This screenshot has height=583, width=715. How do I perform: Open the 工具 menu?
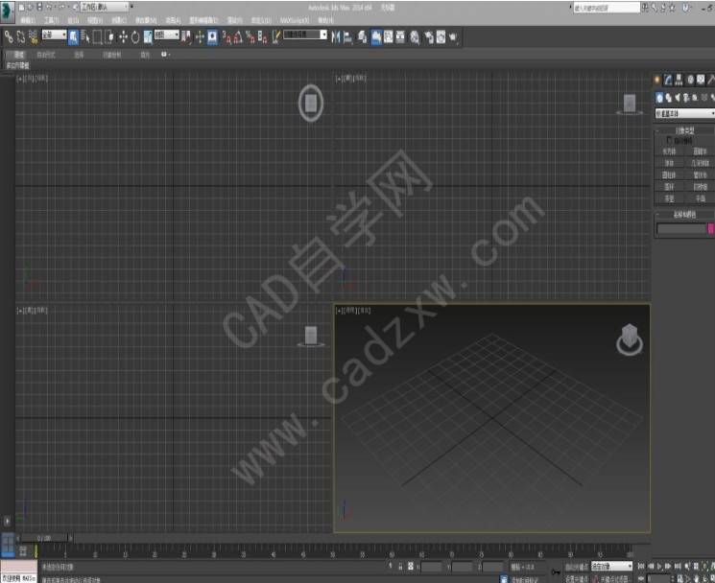(x=51, y=20)
